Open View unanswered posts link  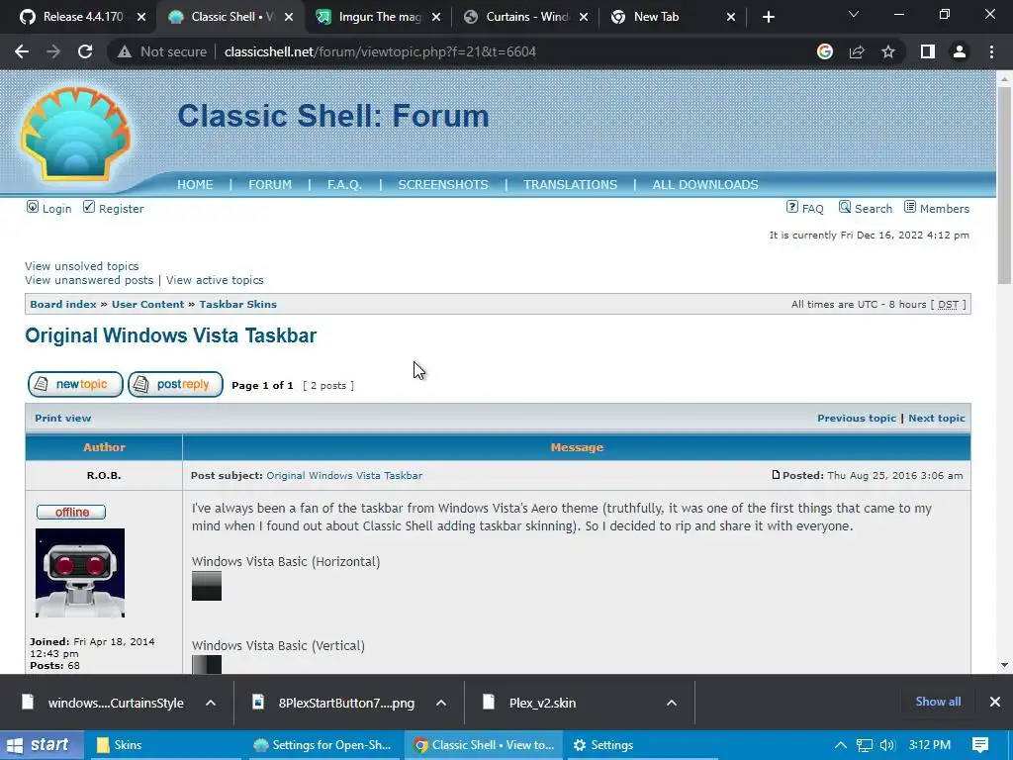pyautogui.click(x=89, y=280)
